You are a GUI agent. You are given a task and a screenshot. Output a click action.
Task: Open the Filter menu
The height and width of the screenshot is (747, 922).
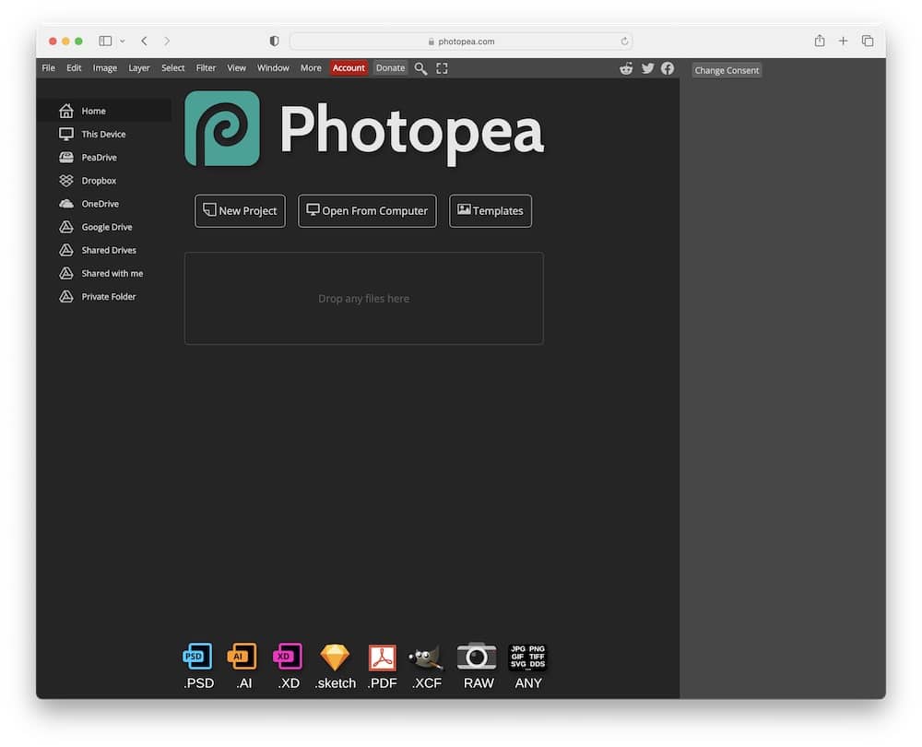206,68
